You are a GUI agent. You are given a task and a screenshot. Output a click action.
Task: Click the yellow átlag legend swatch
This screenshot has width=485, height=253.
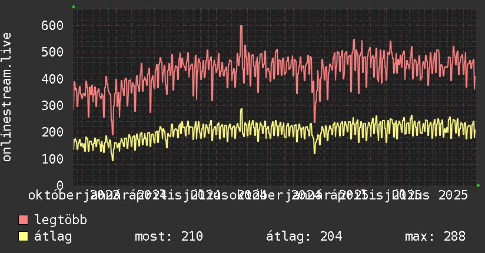(x=23, y=236)
